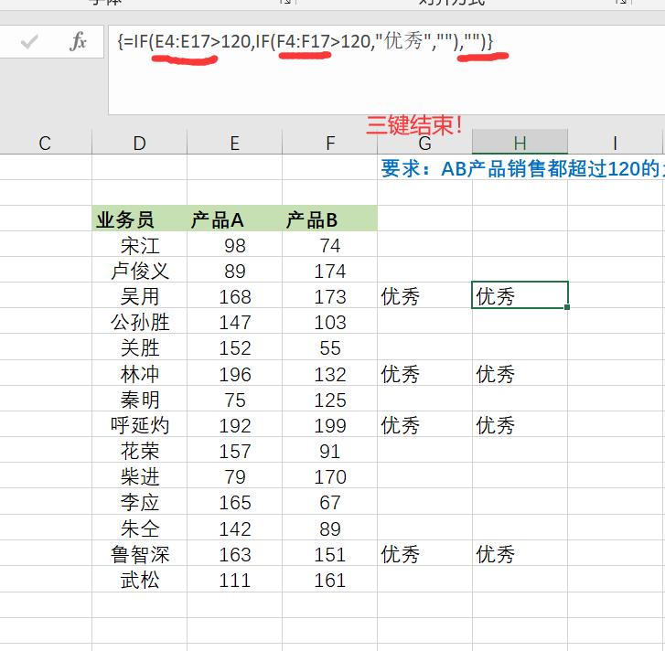
Task: Click 秦明's product A value 75
Action: coord(234,400)
